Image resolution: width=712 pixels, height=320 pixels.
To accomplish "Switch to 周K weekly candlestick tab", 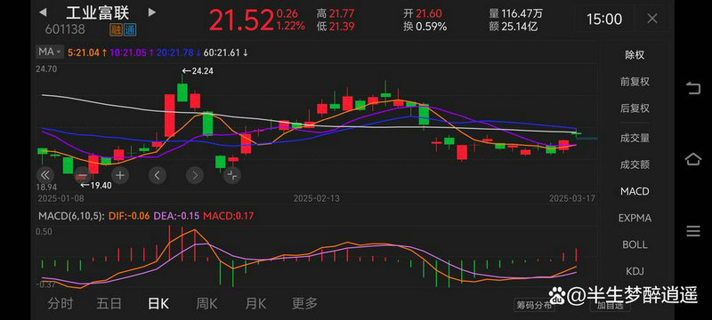I will pyautogui.click(x=206, y=304).
